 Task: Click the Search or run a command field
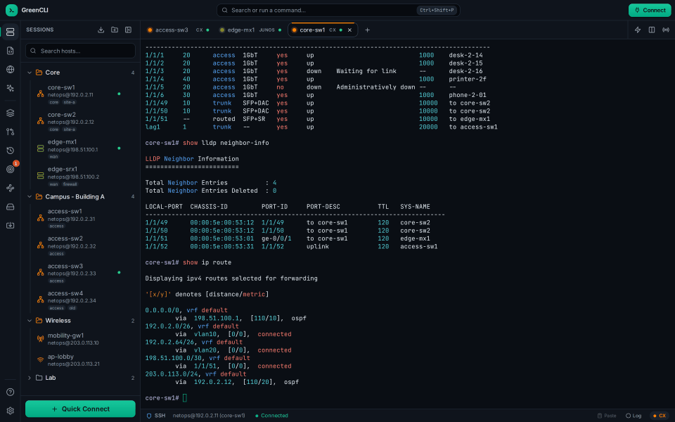pos(338,11)
